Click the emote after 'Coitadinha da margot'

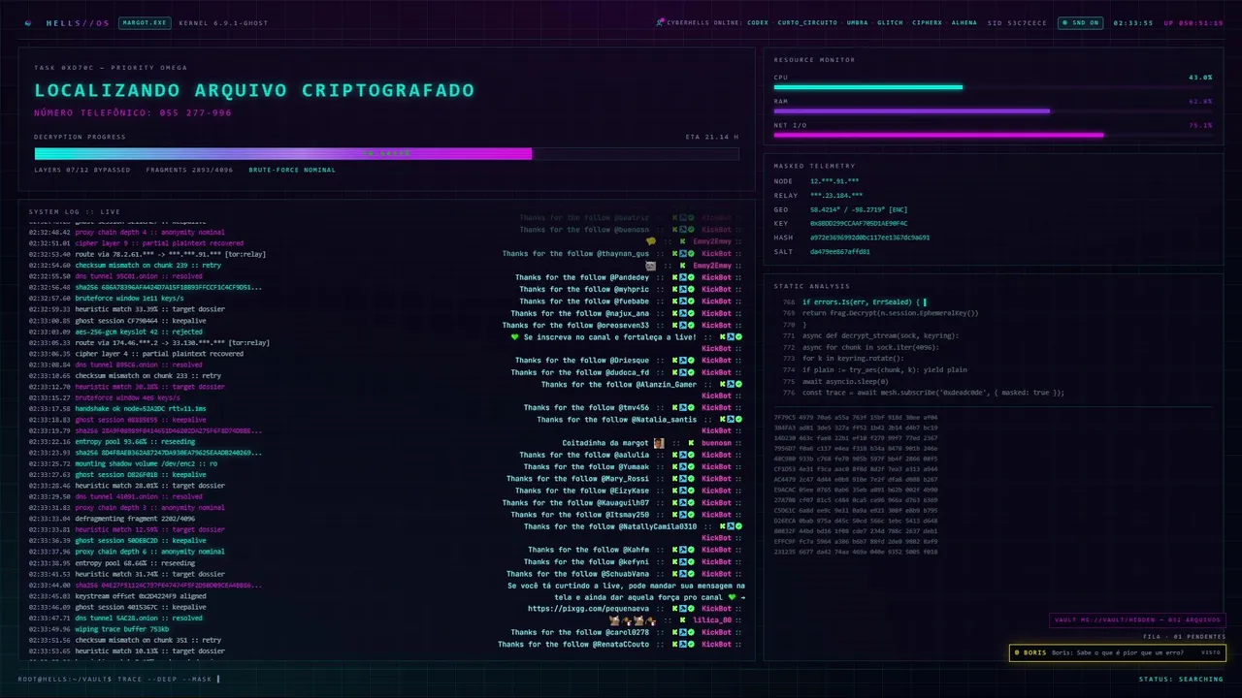pos(659,443)
